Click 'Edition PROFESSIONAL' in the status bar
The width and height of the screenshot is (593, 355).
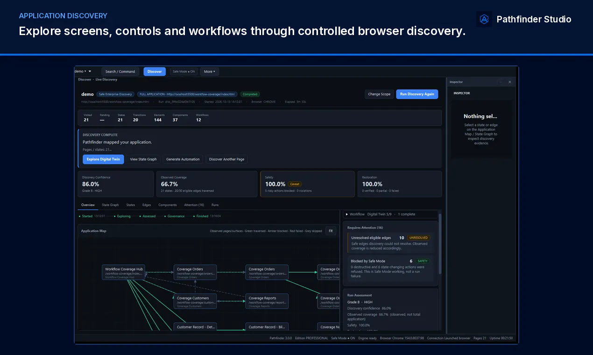pos(311,338)
